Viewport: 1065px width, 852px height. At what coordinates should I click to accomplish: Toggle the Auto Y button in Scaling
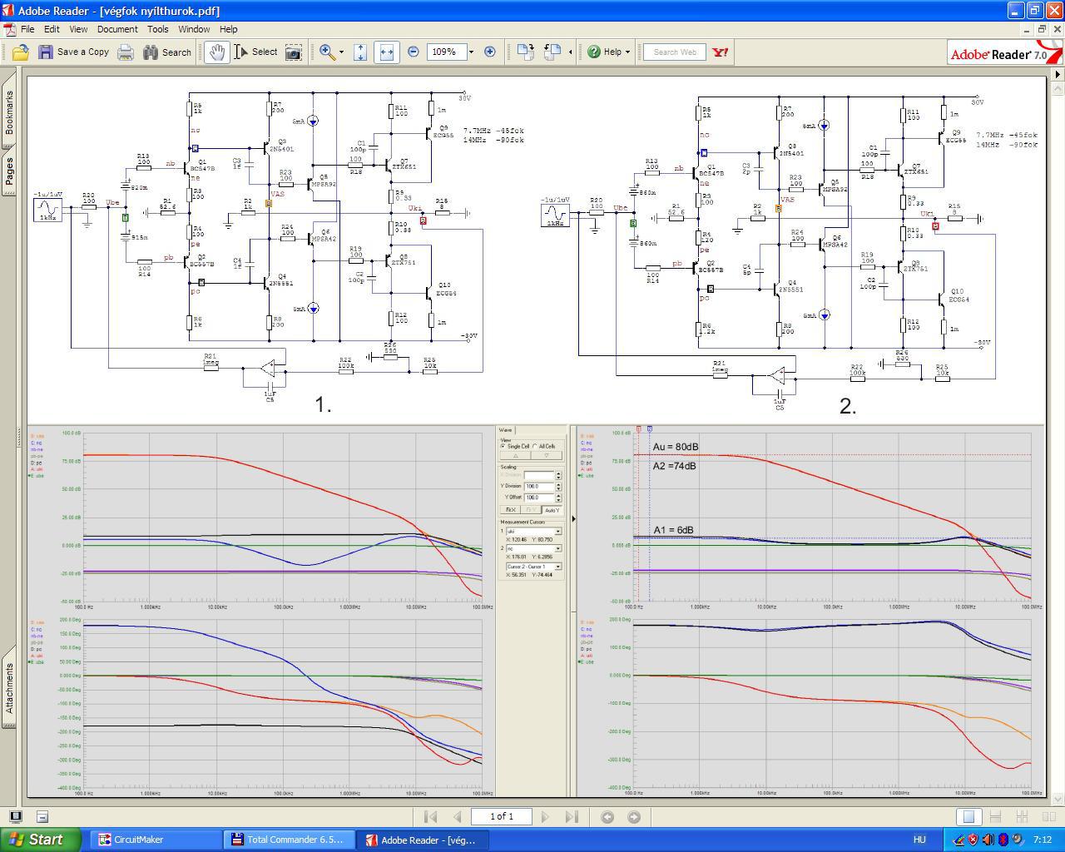click(x=552, y=509)
